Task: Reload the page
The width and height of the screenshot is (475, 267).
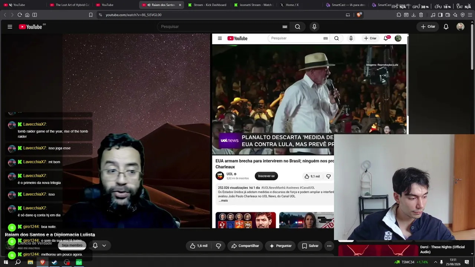Action: pos(20,15)
